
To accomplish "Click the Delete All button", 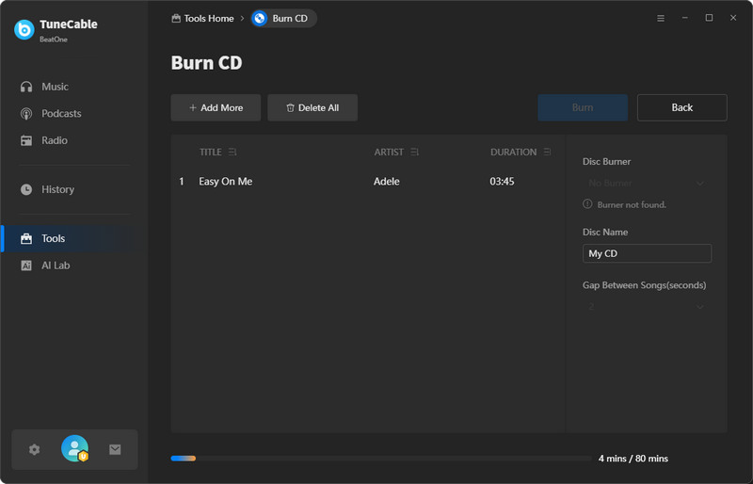I will (x=312, y=107).
